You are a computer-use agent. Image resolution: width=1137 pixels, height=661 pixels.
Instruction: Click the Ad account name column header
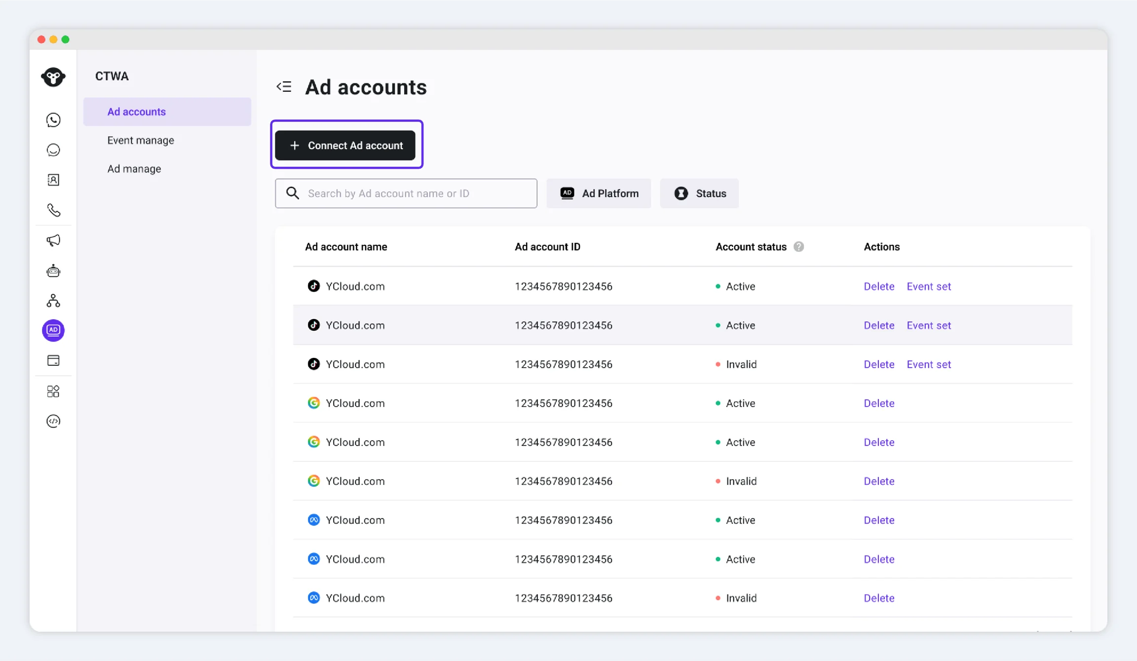pyautogui.click(x=346, y=247)
